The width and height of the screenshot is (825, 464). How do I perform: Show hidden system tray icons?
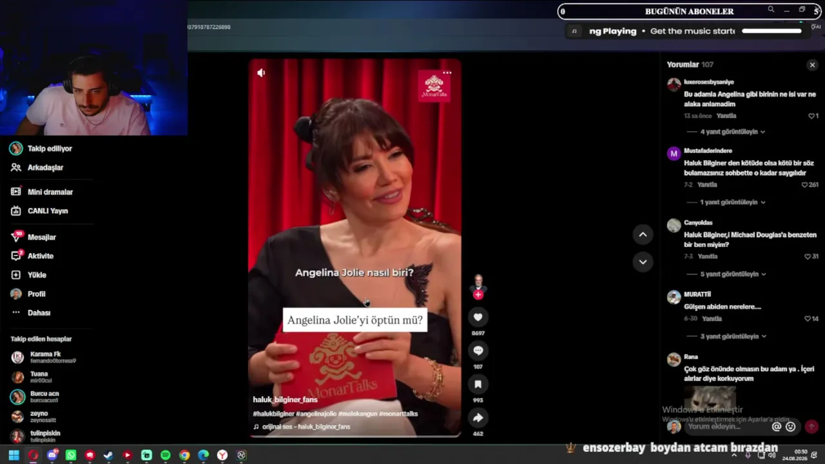pos(733,455)
